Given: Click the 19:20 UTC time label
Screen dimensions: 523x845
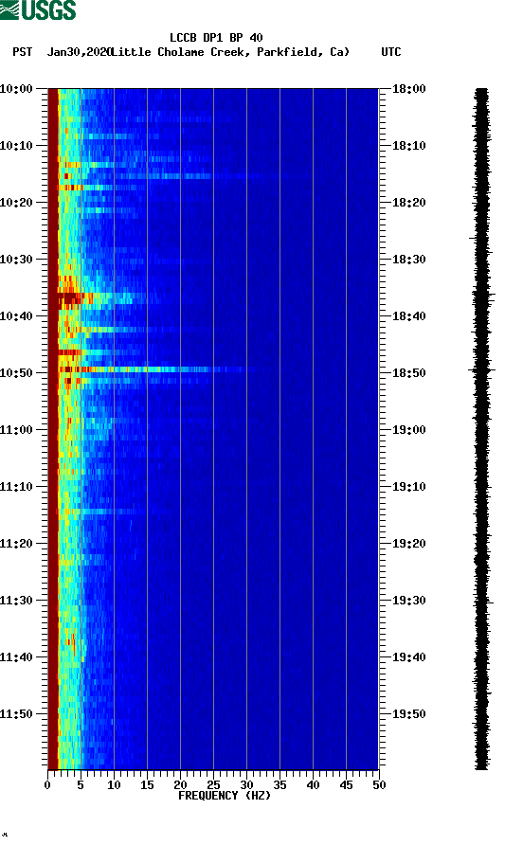Looking at the screenshot, I should click(409, 544).
